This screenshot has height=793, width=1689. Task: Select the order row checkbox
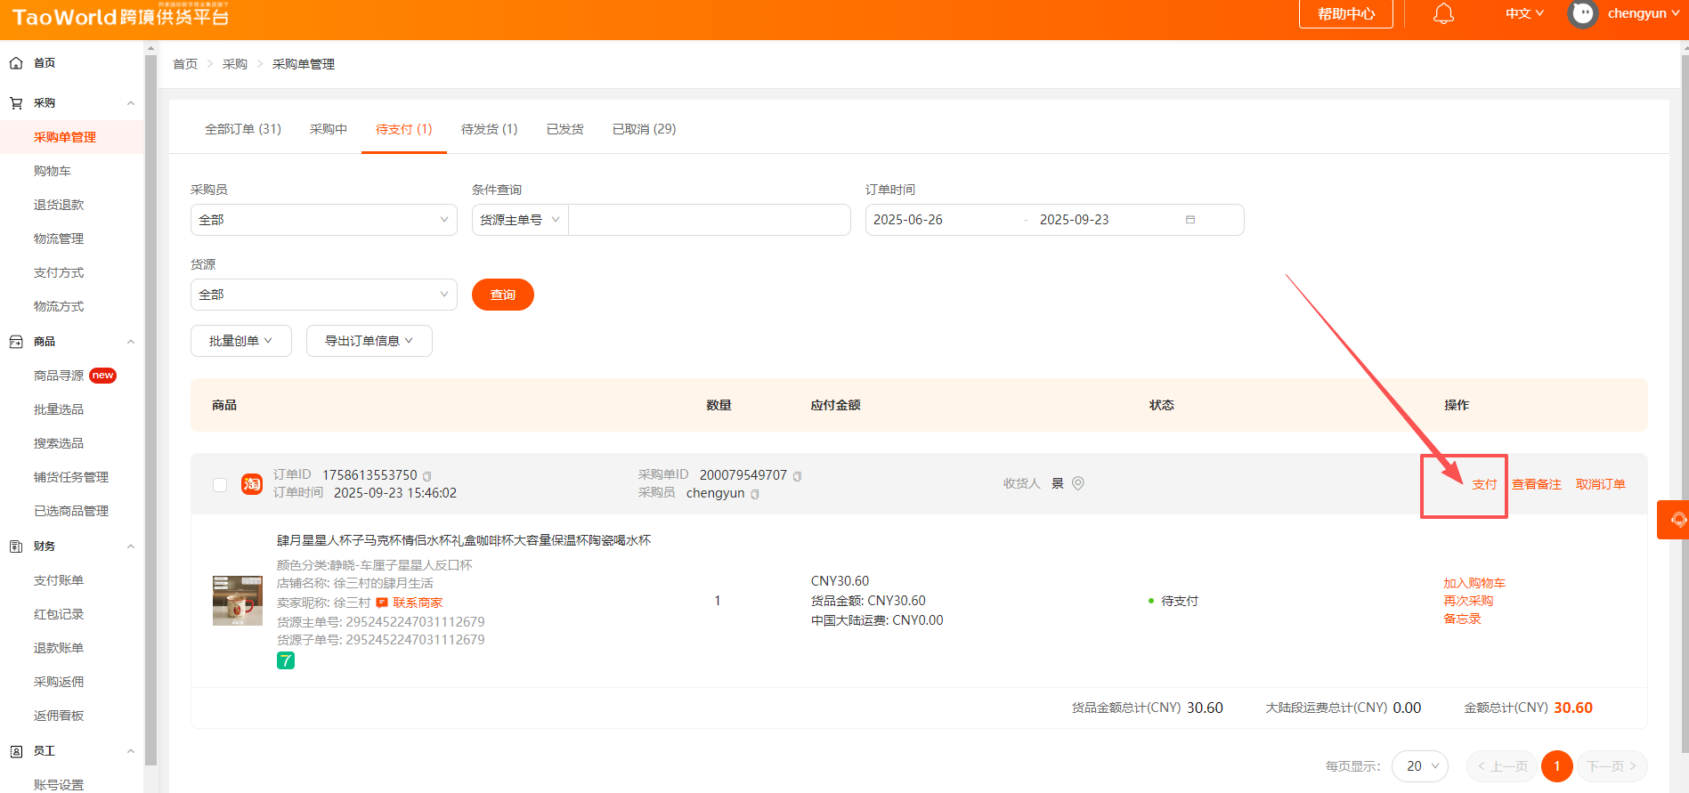pos(220,485)
